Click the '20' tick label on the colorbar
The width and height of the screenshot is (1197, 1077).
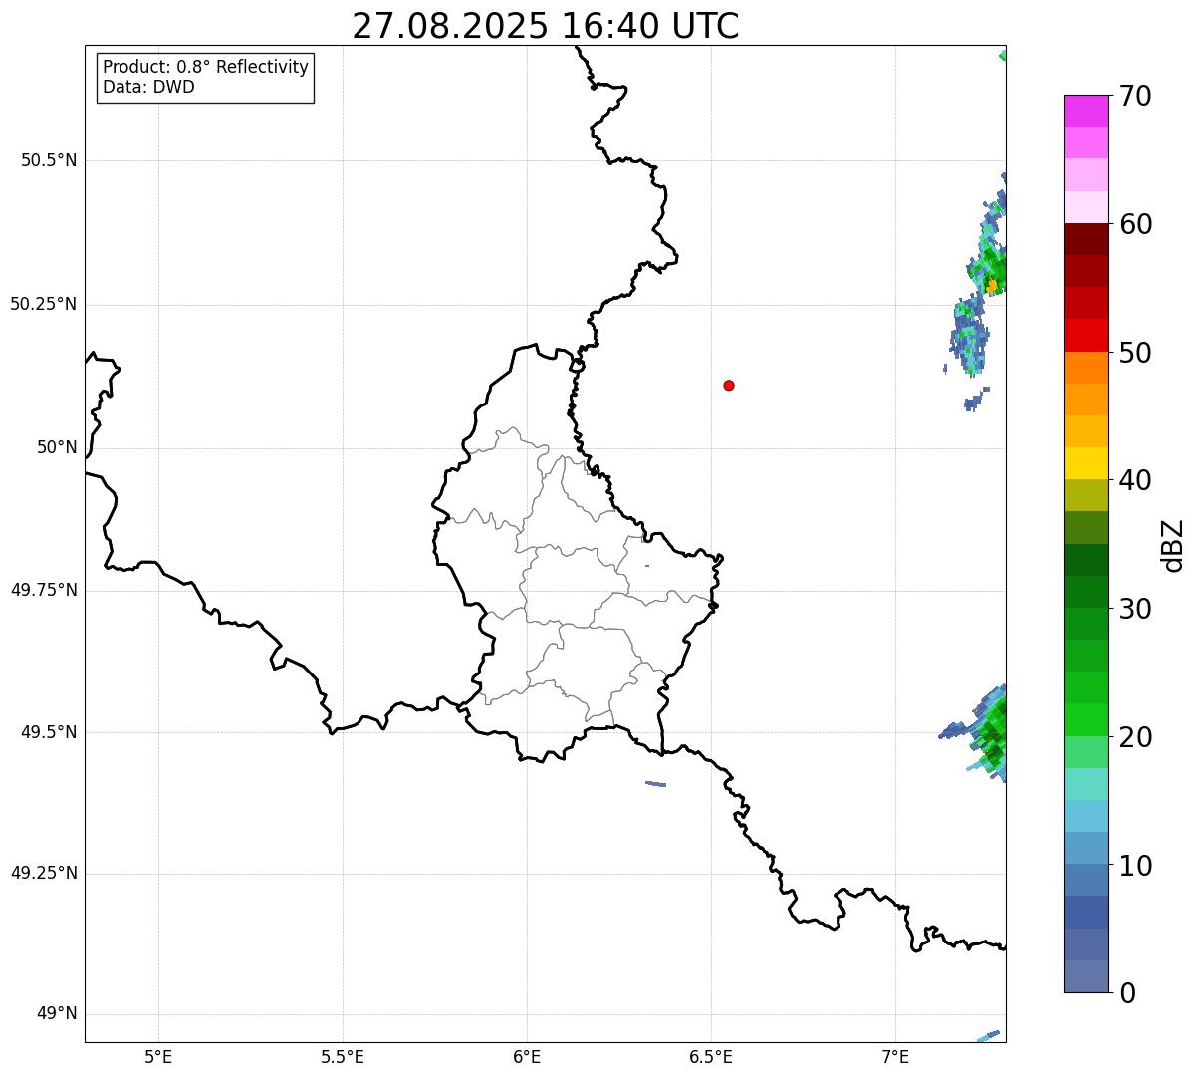pyautogui.click(x=1135, y=737)
